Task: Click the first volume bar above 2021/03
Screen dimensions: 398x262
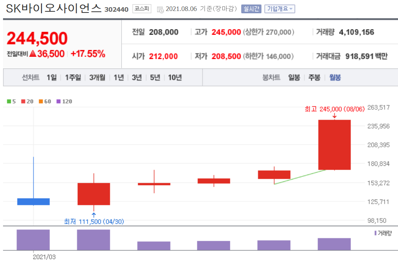Action: [x=33, y=240]
